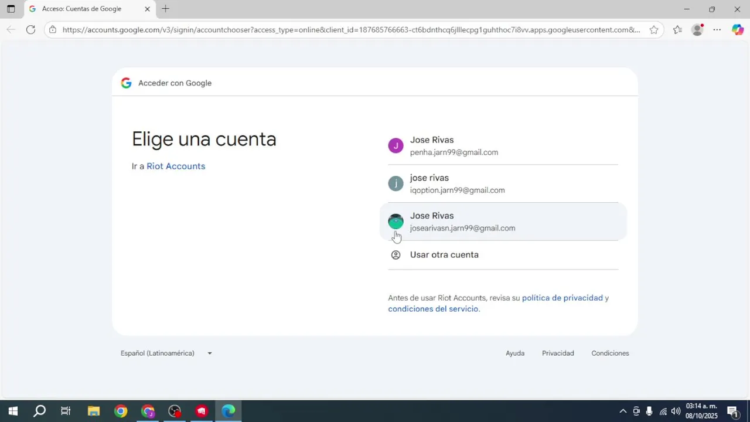Reload the current page

pyautogui.click(x=30, y=30)
